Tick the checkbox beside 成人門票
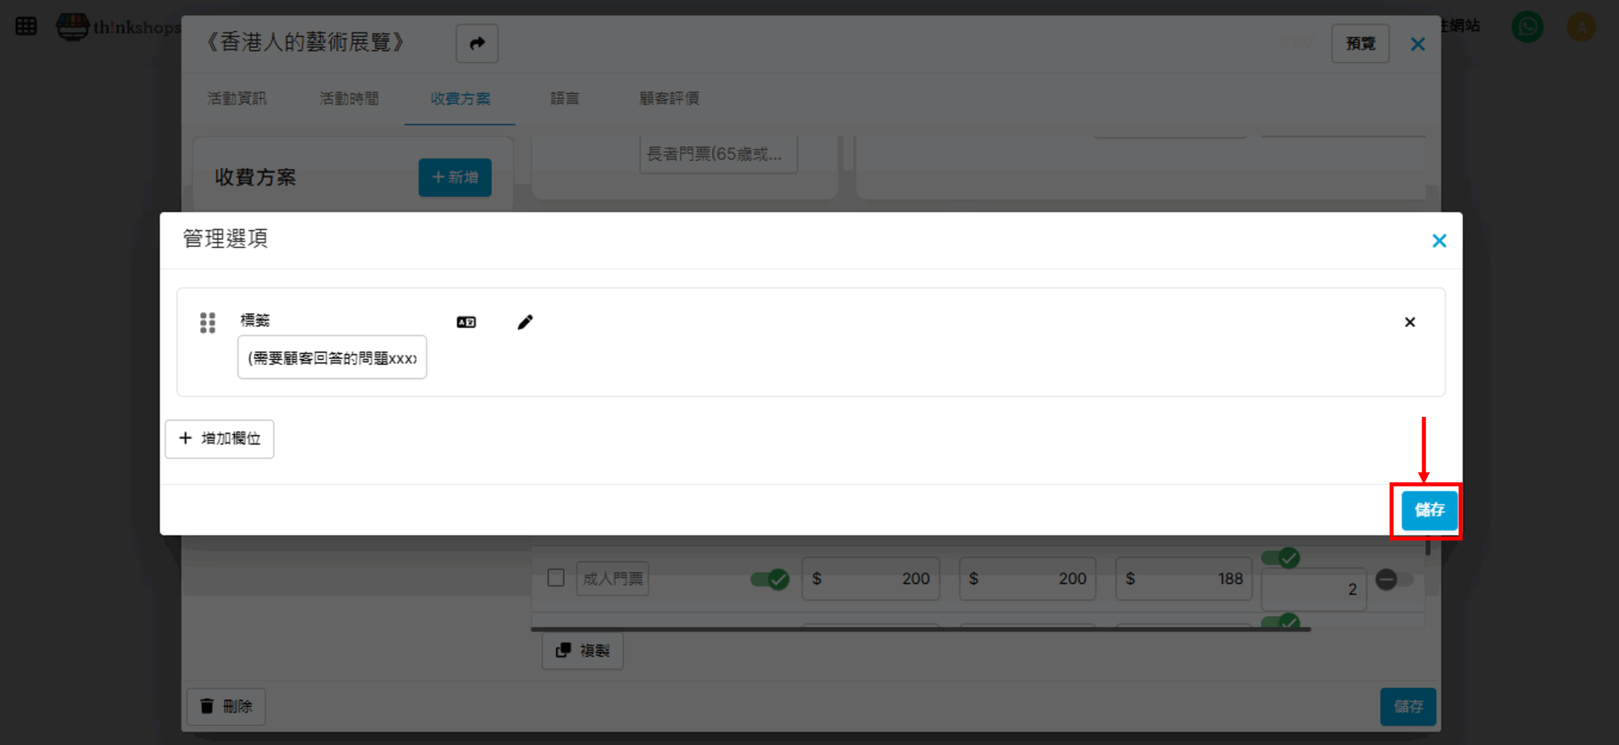 pos(556,578)
